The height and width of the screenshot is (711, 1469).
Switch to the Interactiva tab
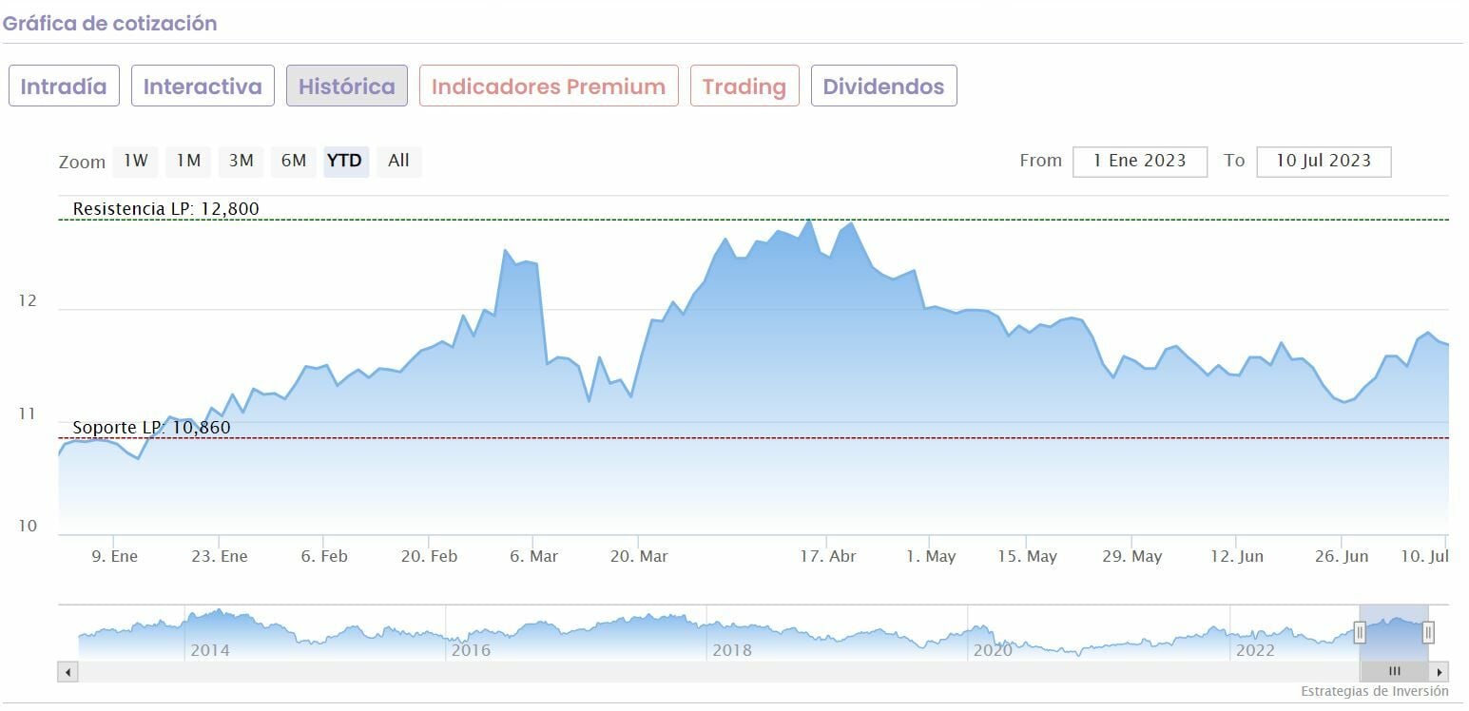[203, 86]
